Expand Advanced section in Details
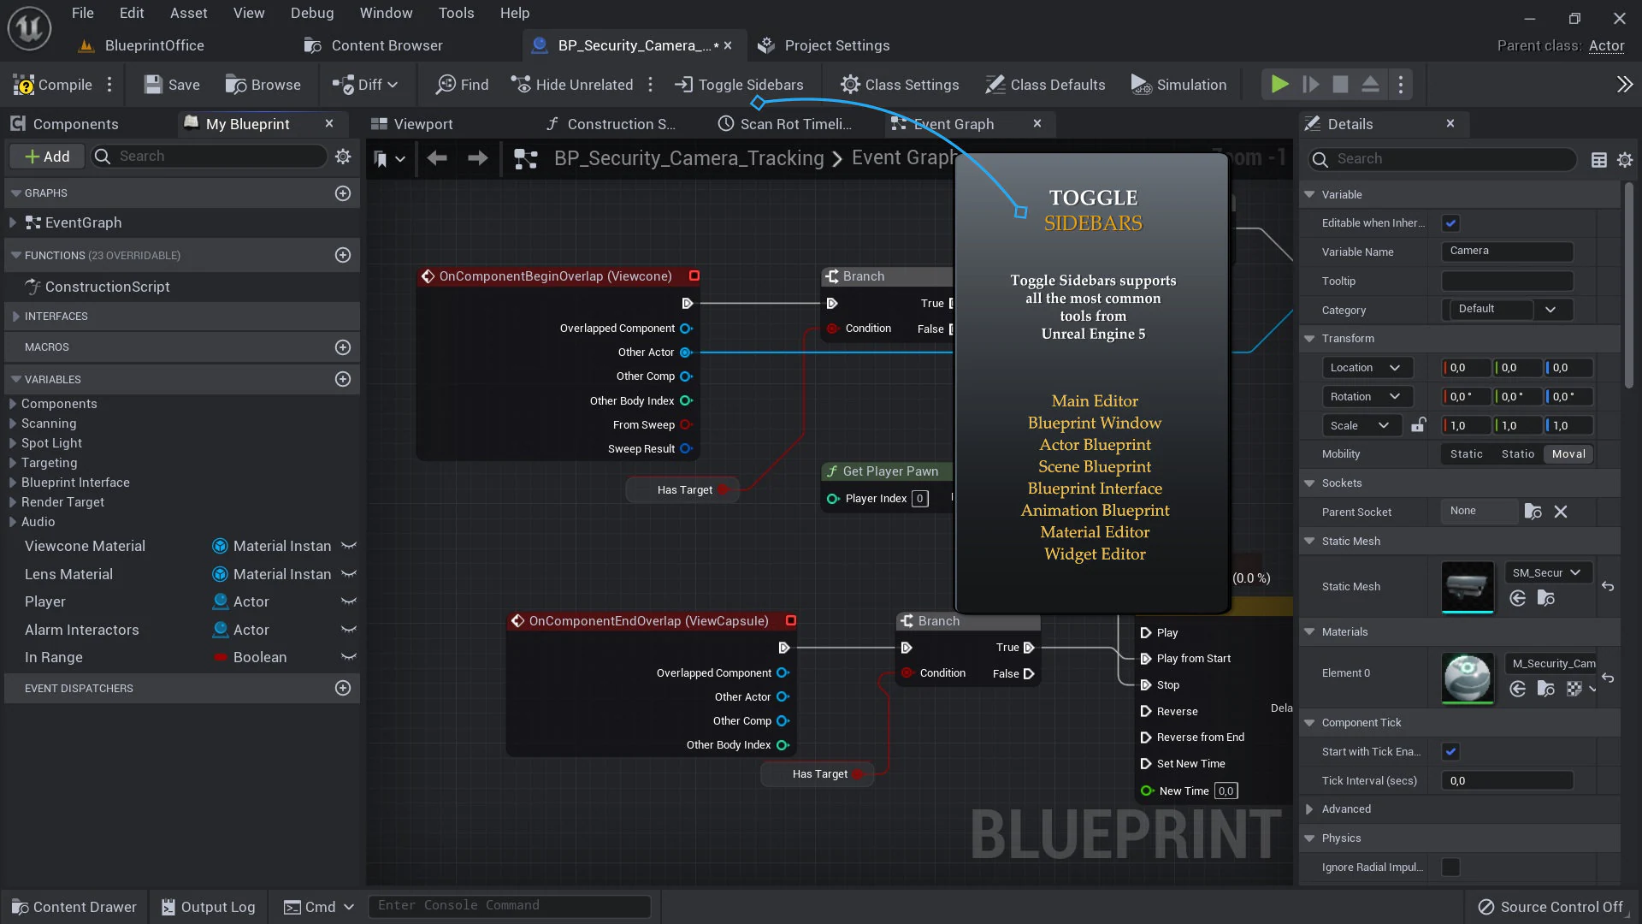The width and height of the screenshot is (1642, 924). [1309, 809]
